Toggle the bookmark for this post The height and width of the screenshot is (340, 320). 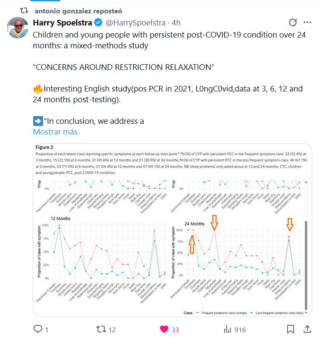pyautogui.click(x=291, y=329)
